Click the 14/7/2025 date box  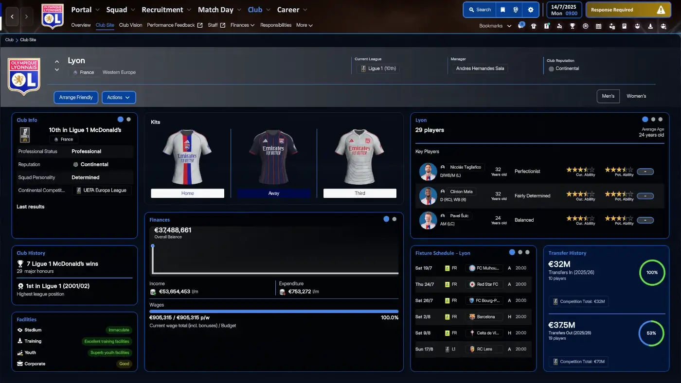coord(564,10)
